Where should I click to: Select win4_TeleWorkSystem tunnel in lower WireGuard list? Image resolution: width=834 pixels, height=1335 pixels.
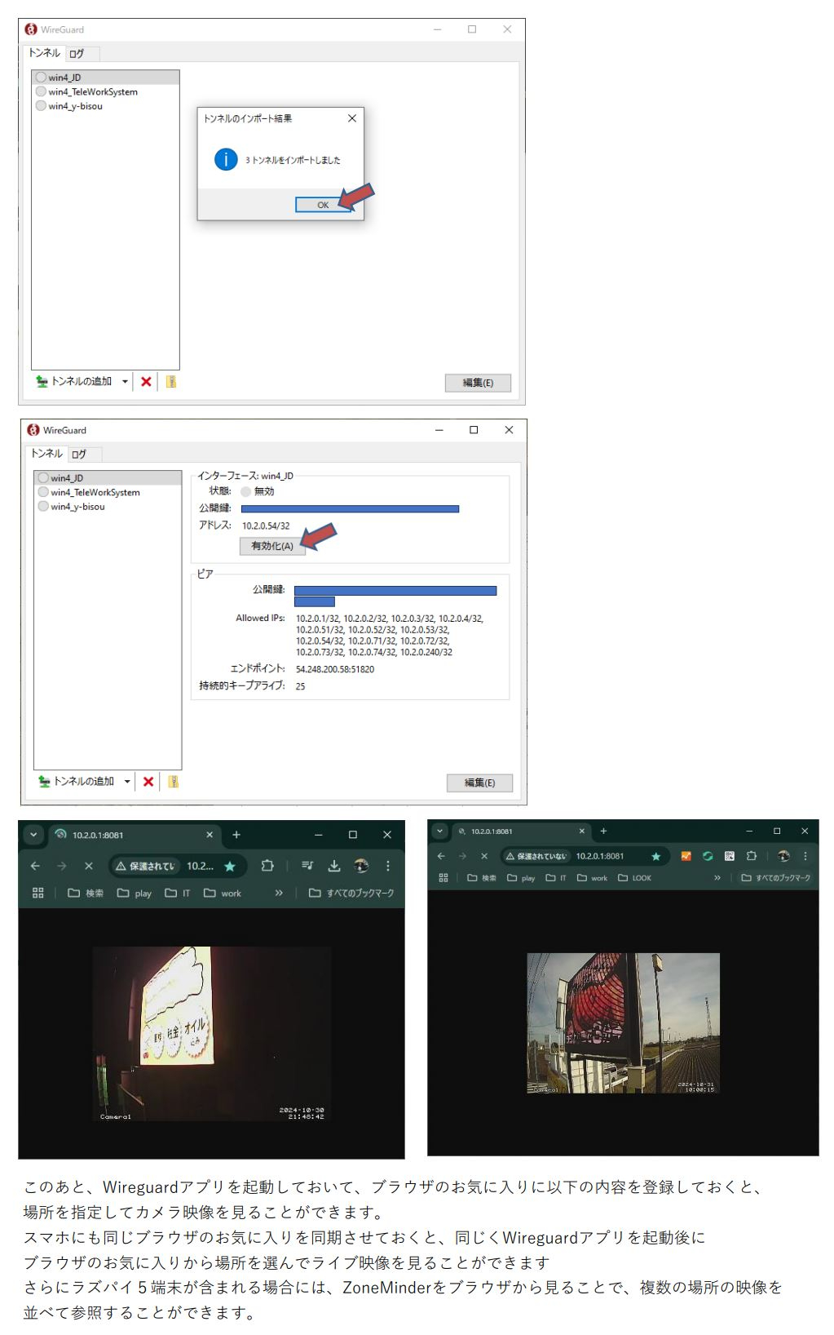[x=108, y=492]
